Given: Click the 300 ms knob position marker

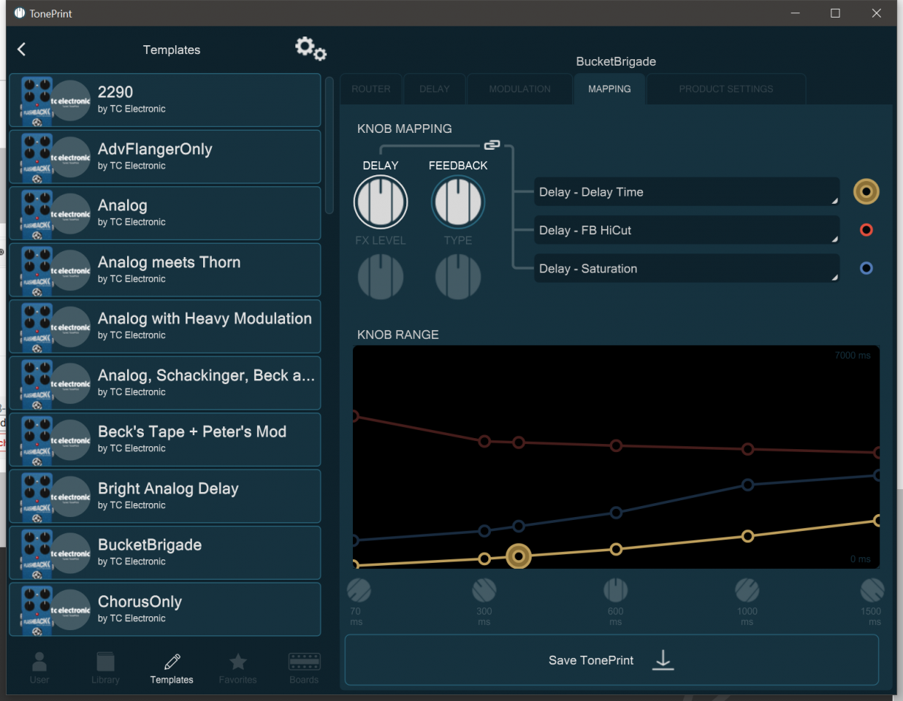Looking at the screenshot, I should pos(484,590).
